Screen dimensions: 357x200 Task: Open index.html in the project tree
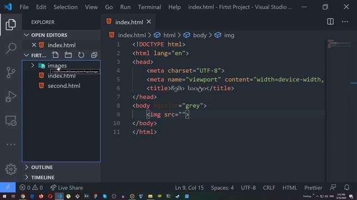[61, 76]
